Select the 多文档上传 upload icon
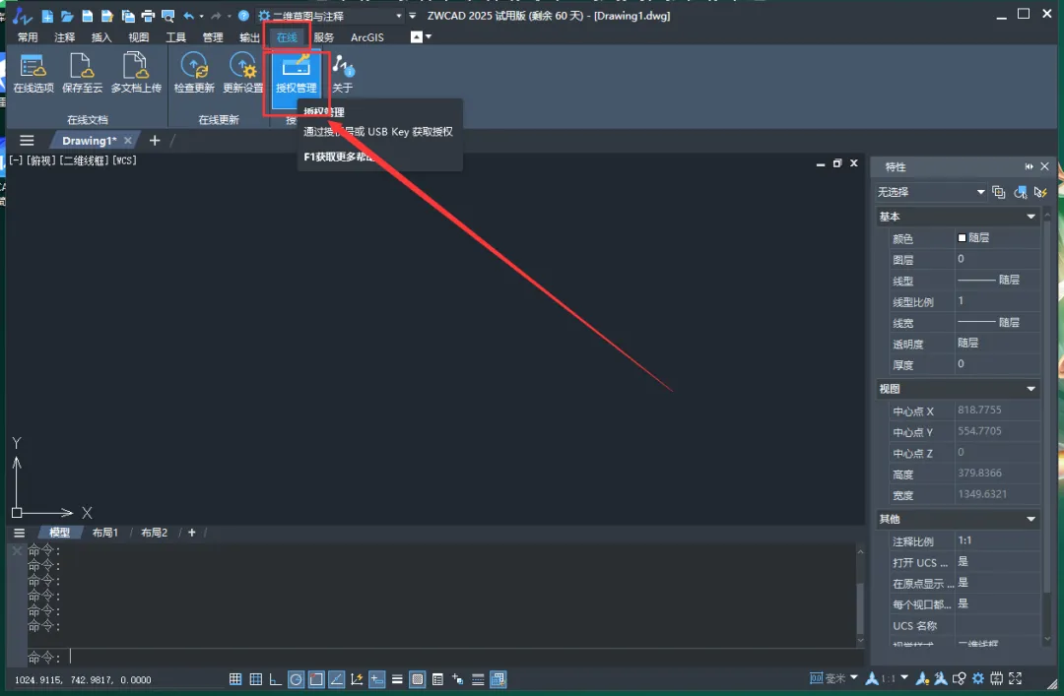The height and width of the screenshot is (696, 1064). (136, 73)
